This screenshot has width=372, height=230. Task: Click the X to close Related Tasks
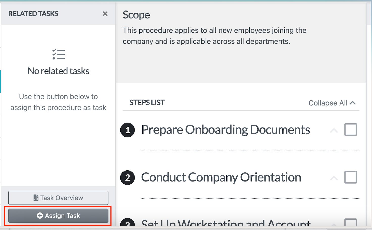[x=105, y=14]
